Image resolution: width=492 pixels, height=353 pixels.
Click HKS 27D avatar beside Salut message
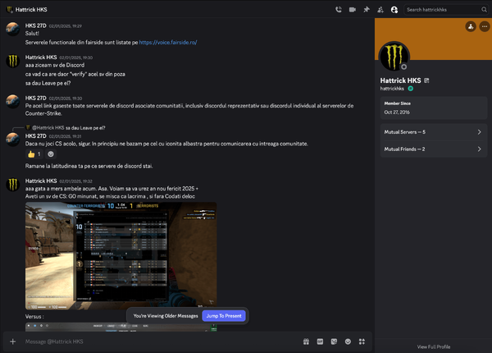tap(13, 29)
